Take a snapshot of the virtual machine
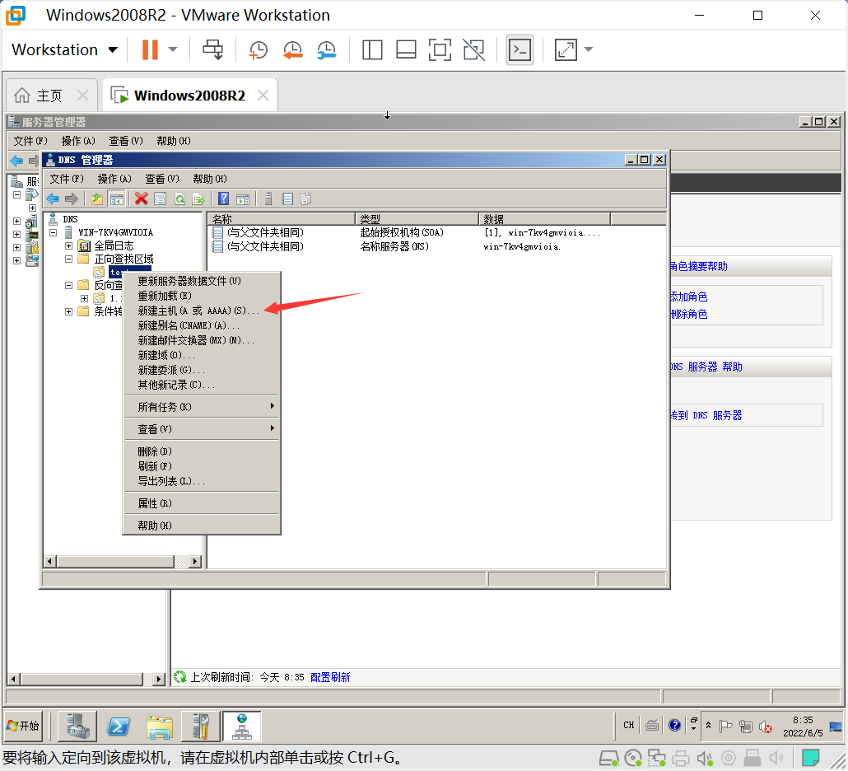This screenshot has height=771, width=848. (x=258, y=49)
